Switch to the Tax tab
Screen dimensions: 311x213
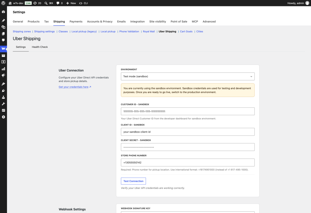46,22
